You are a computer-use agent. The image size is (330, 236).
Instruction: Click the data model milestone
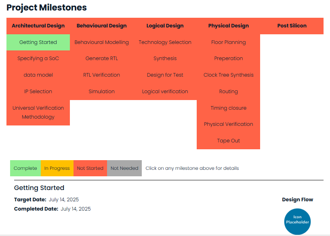click(38, 75)
